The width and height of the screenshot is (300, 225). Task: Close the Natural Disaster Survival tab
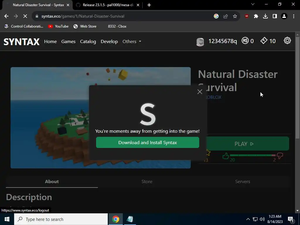point(68,5)
